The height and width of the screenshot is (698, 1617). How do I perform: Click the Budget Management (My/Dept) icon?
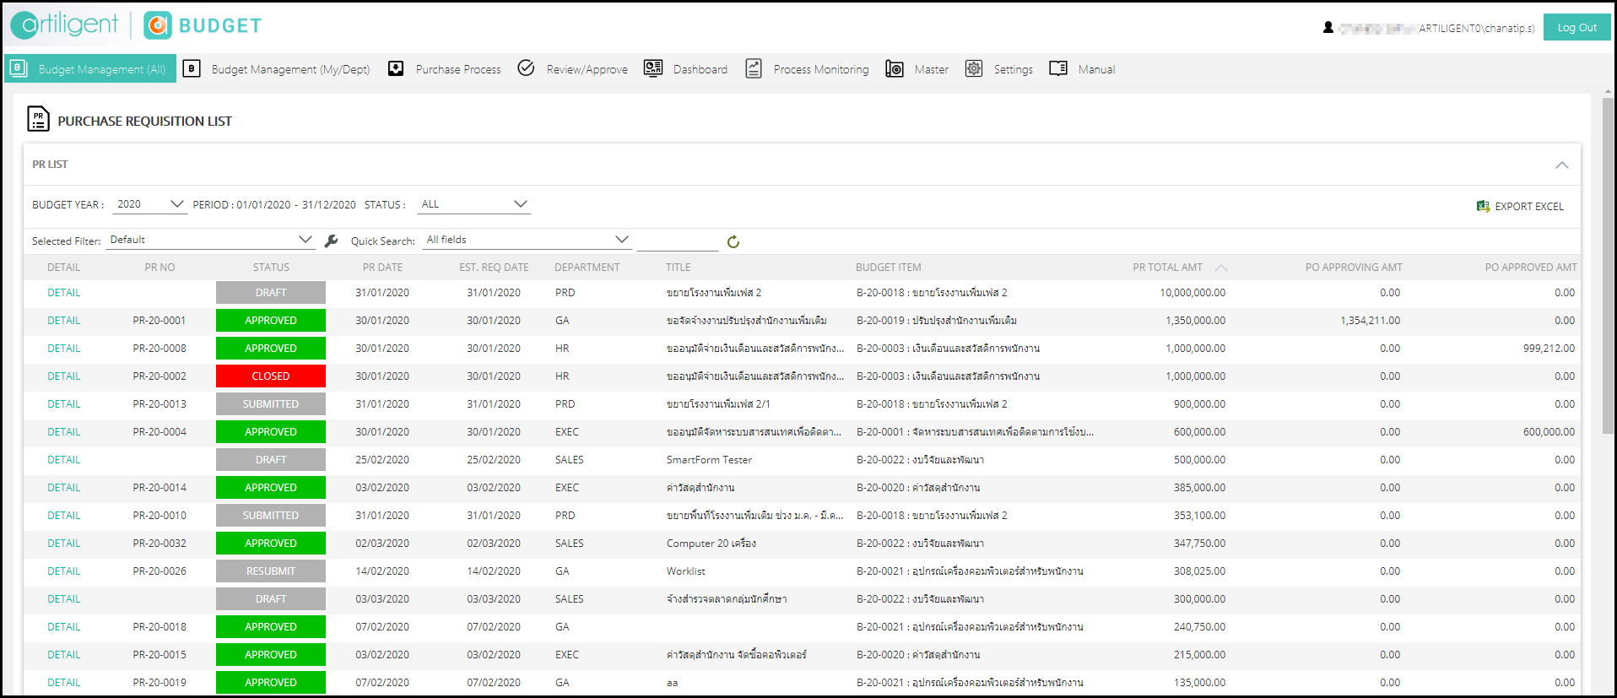coord(192,68)
